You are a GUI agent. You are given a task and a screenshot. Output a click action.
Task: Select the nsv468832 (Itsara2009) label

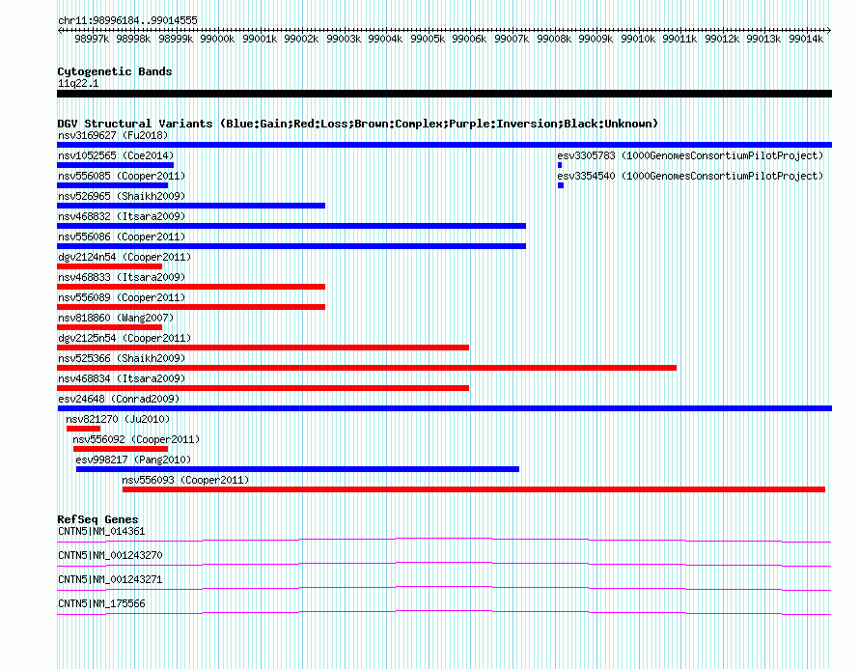122,216
